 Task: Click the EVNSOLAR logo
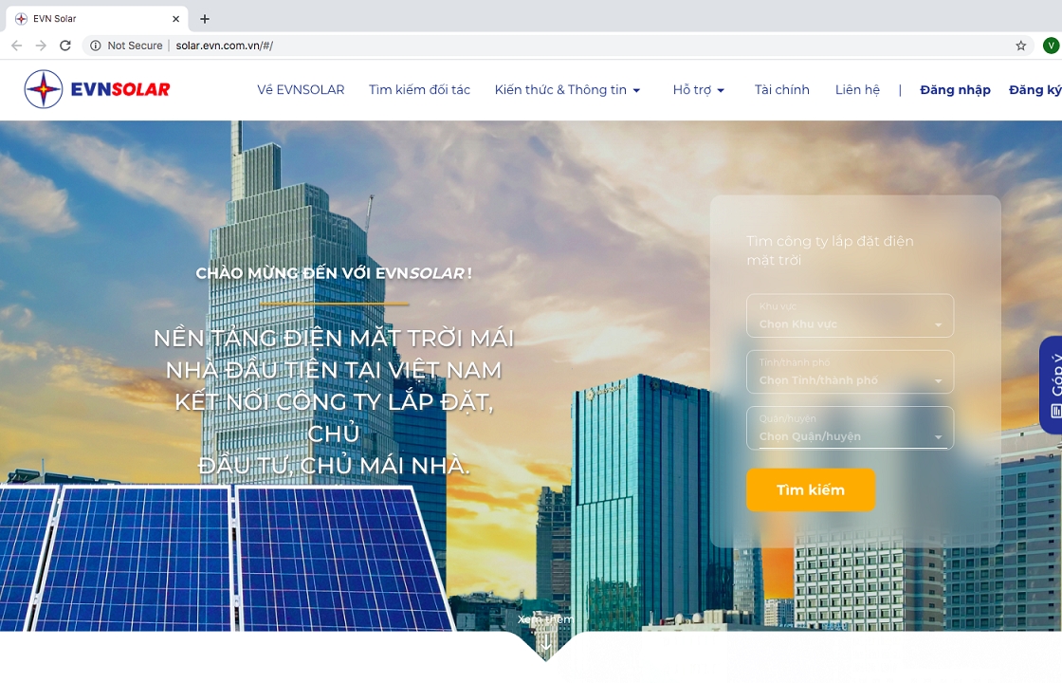tap(97, 89)
